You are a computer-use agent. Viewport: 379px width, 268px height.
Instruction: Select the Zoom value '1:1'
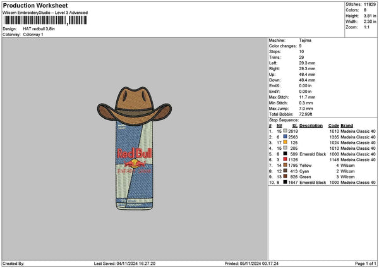click(366, 27)
